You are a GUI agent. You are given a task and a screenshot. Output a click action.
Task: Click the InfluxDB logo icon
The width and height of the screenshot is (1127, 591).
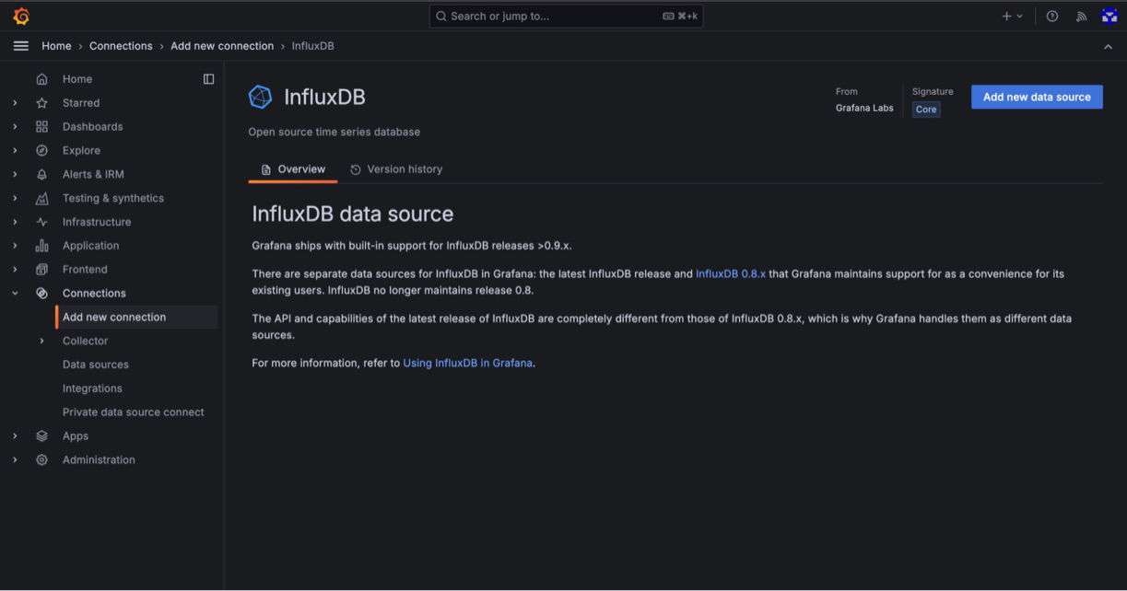261,97
